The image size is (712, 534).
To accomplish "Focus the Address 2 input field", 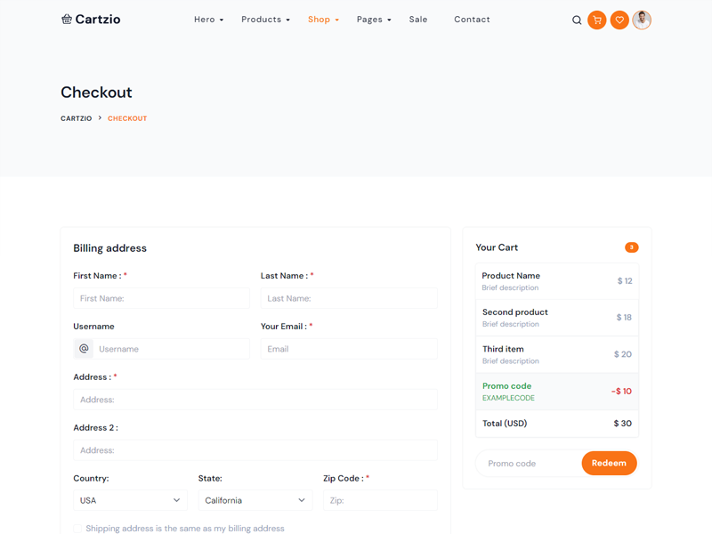I will pyautogui.click(x=255, y=450).
